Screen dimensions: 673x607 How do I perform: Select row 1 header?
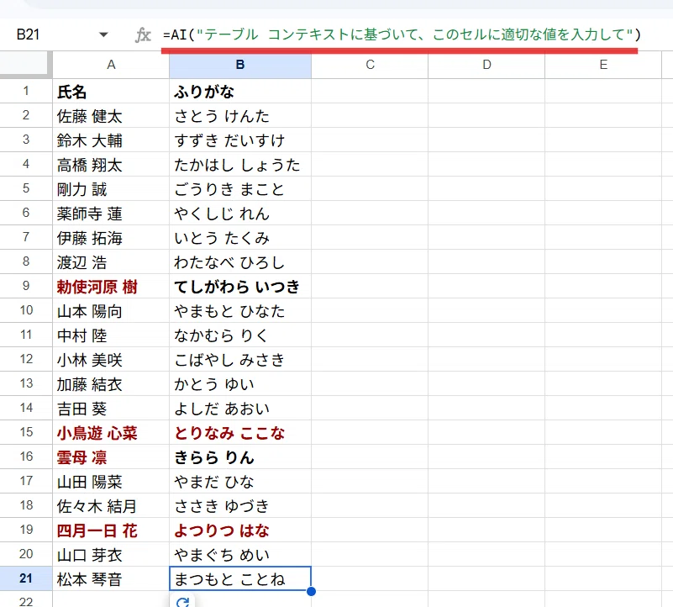point(26,91)
